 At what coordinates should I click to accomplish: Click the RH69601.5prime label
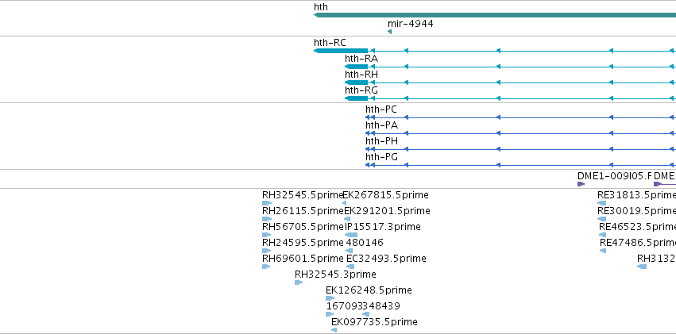pos(303,259)
